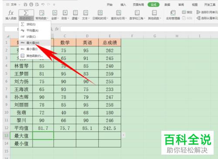Click the Define name (指定) button
This screenshot has width=218, height=159.
[187, 12]
